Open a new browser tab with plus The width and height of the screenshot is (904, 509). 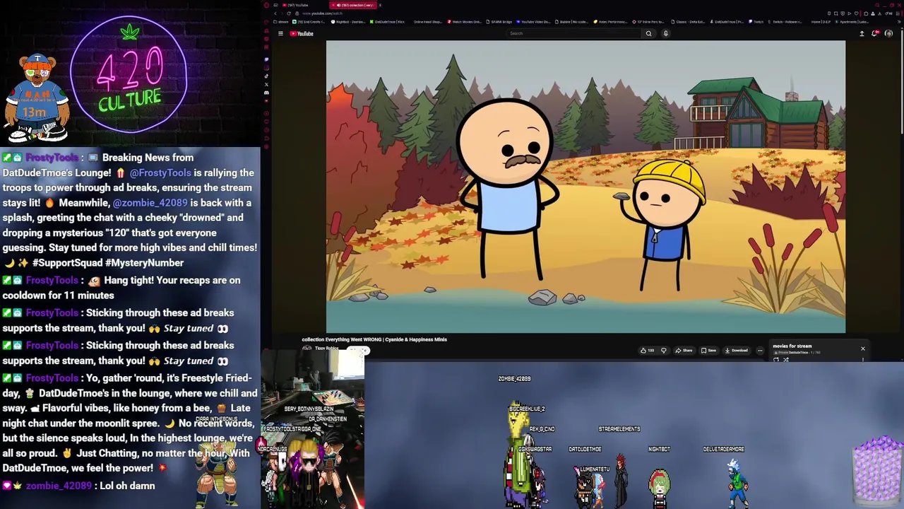[x=380, y=5]
